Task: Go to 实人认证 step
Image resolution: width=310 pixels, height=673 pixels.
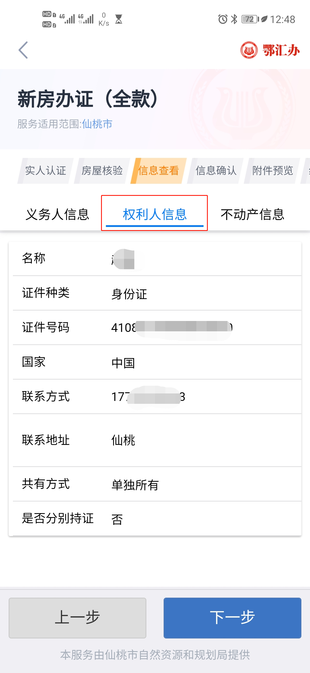Action: click(46, 171)
